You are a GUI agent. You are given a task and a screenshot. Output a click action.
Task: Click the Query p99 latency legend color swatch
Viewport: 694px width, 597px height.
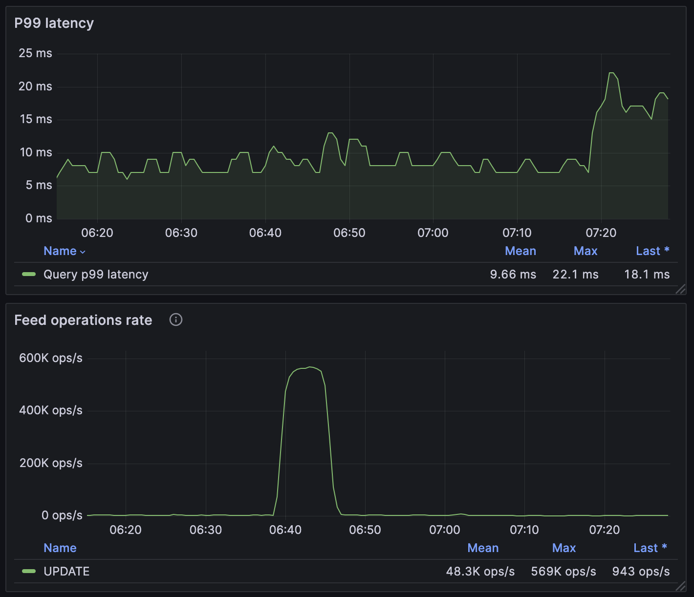point(29,275)
